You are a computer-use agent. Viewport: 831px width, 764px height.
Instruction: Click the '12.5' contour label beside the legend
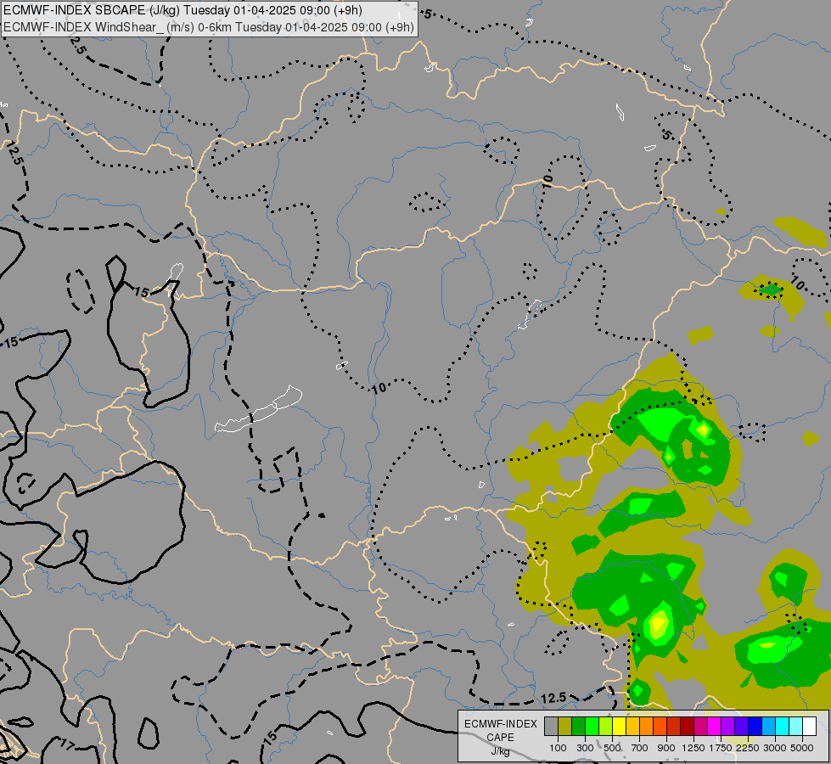(x=553, y=698)
